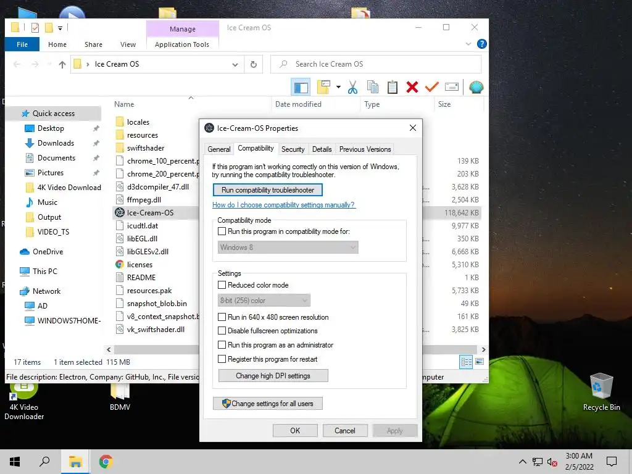Click the horizontal scrollbar right arrow
This screenshot has height=474, width=632.
(x=483, y=349)
